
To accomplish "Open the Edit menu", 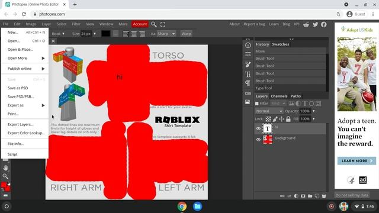I will (17, 24).
